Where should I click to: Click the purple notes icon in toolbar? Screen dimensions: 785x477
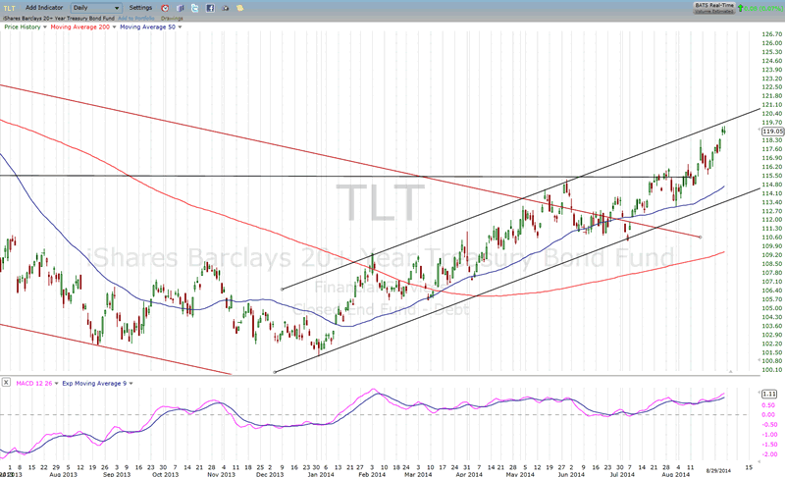(179, 8)
